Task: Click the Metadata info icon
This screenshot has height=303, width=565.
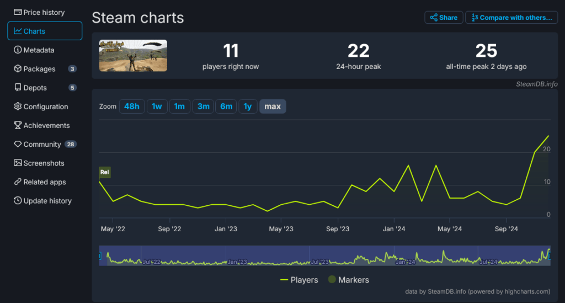Action: point(18,50)
